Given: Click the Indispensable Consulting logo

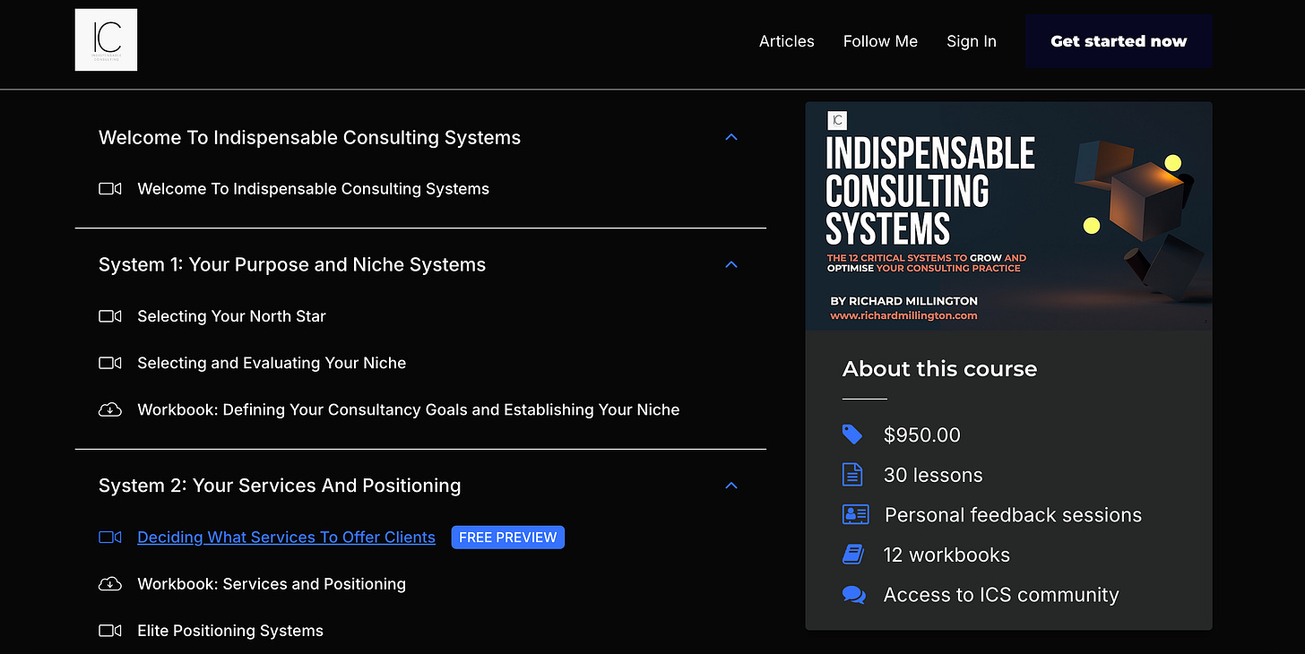Looking at the screenshot, I should click(x=106, y=40).
